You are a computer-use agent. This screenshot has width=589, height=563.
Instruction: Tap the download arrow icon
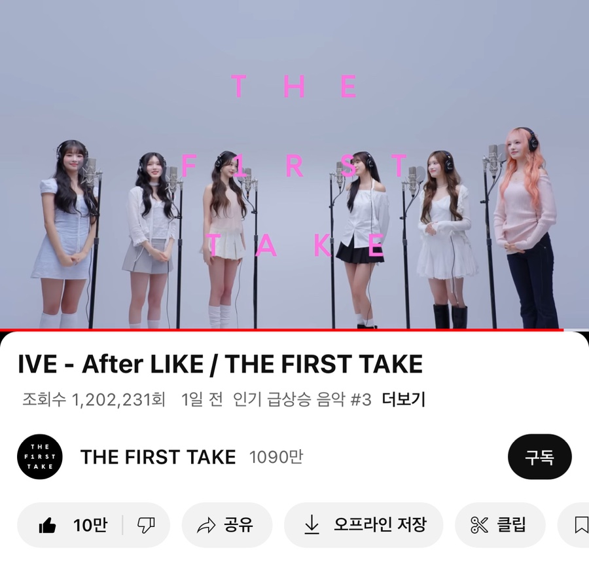coord(312,524)
